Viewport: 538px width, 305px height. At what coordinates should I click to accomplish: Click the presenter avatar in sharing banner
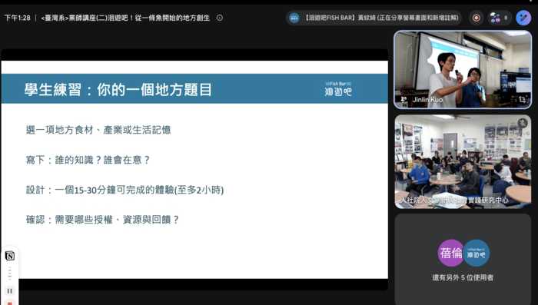[294, 18]
